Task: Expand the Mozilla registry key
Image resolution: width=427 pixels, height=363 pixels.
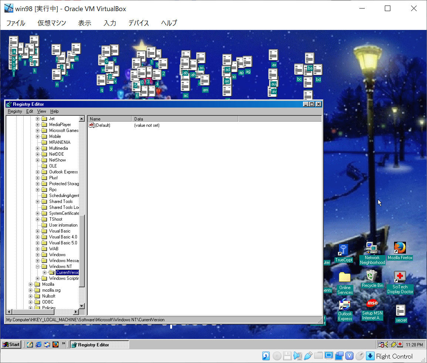Action: (x=30, y=284)
